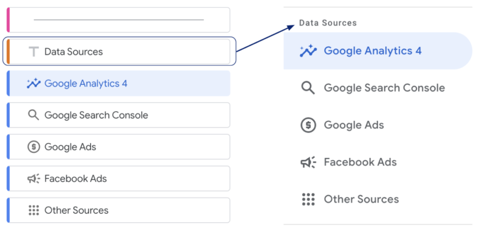Click pink color bar on divider row
This screenshot has width=483, height=233.
coord(8,20)
